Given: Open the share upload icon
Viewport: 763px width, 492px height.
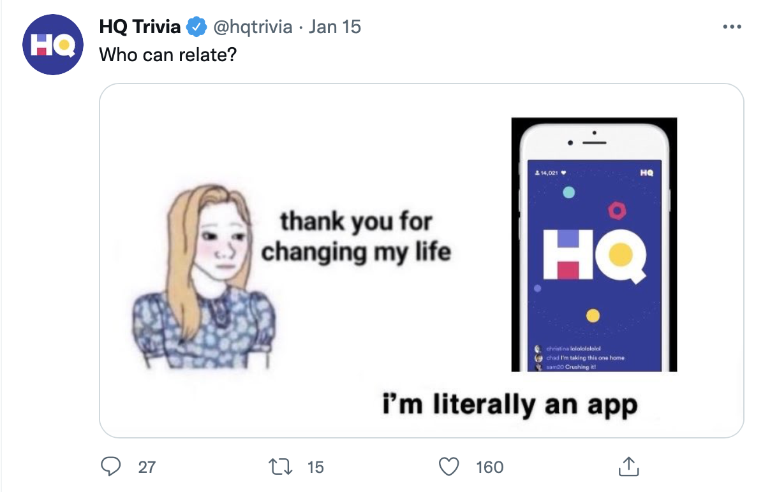Looking at the screenshot, I should (x=628, y=467).
